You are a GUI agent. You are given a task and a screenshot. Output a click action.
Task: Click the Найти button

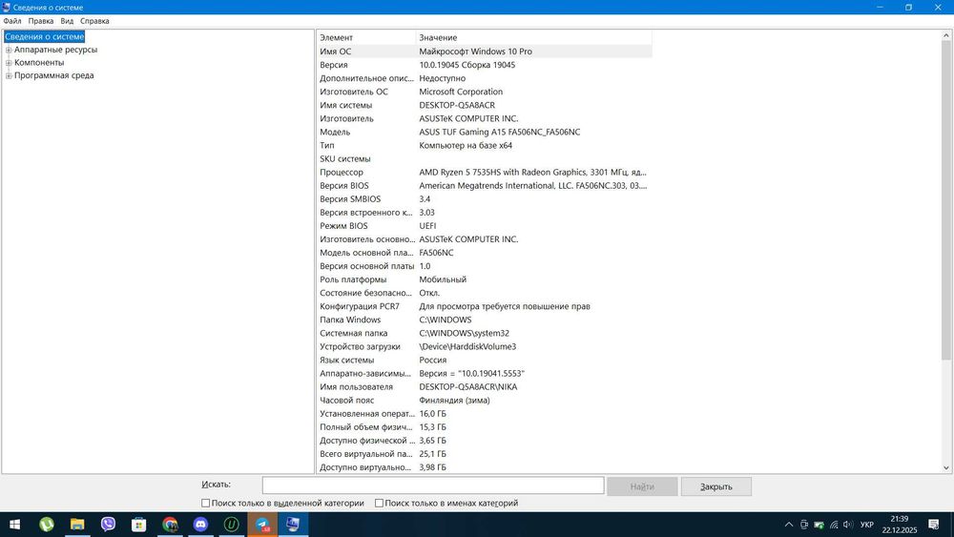point(642,486)
